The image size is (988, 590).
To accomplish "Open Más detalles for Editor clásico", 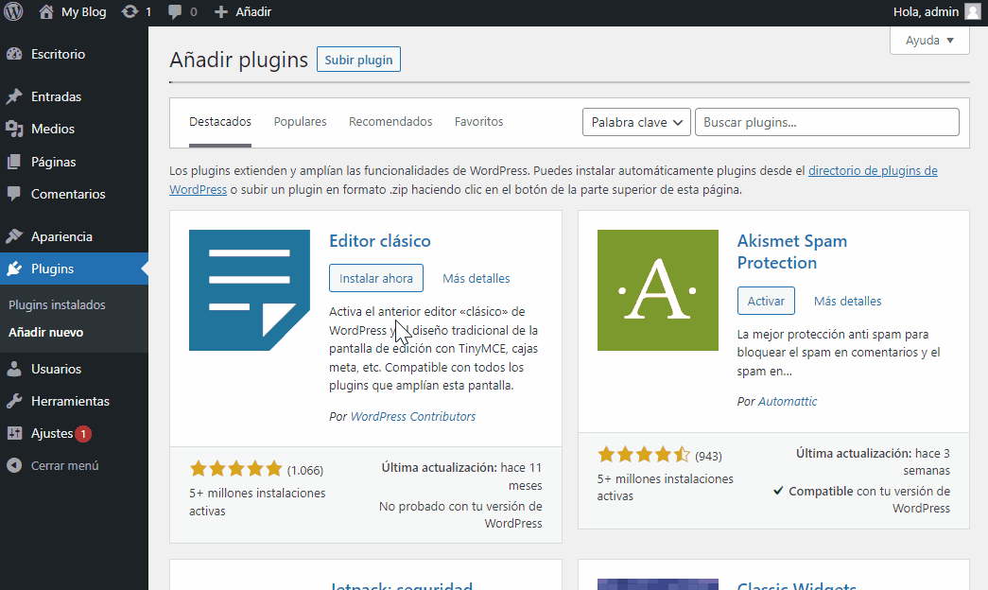I will (477, 279).
